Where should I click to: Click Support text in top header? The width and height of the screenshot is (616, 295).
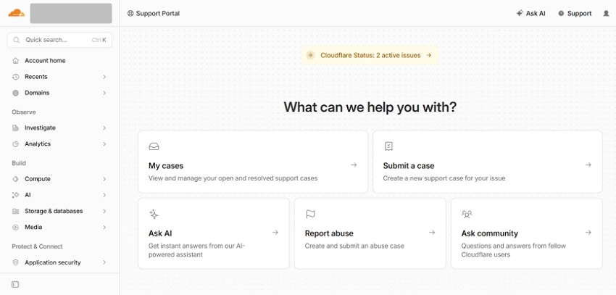pos(580,13)
